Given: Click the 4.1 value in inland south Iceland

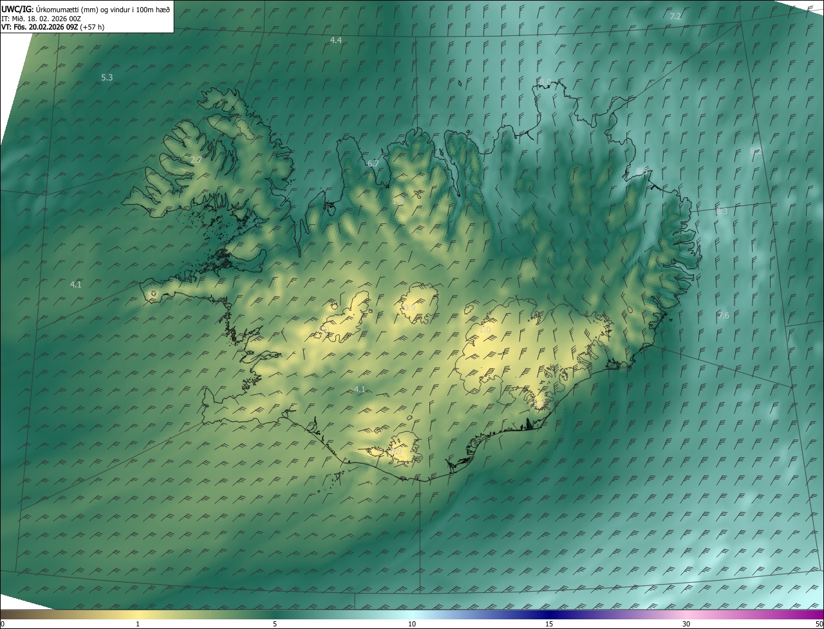Looking at the screenshot, I should pyautogui.click(x=360, y=389).
